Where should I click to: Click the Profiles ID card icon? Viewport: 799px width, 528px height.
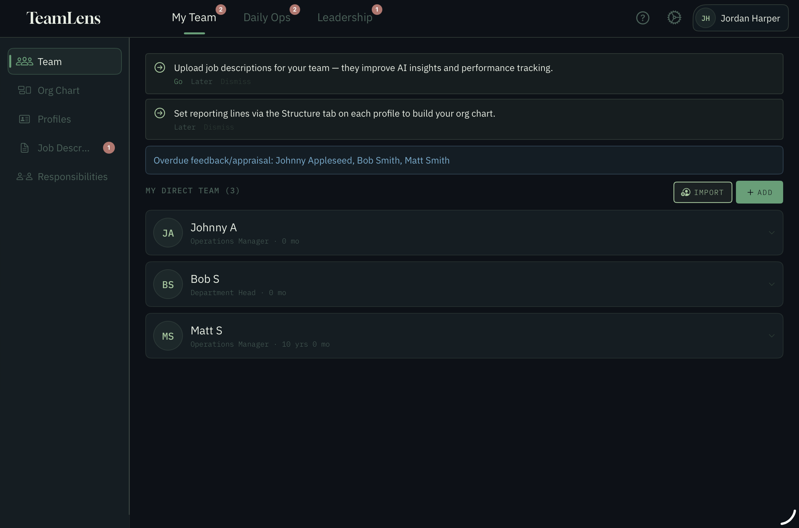[x=24, y=119]
